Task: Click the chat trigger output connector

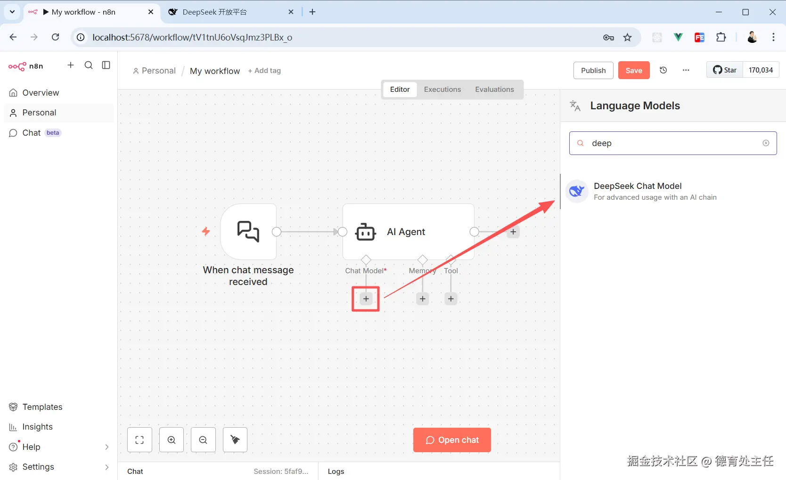Action: click(x=277, y=232)
